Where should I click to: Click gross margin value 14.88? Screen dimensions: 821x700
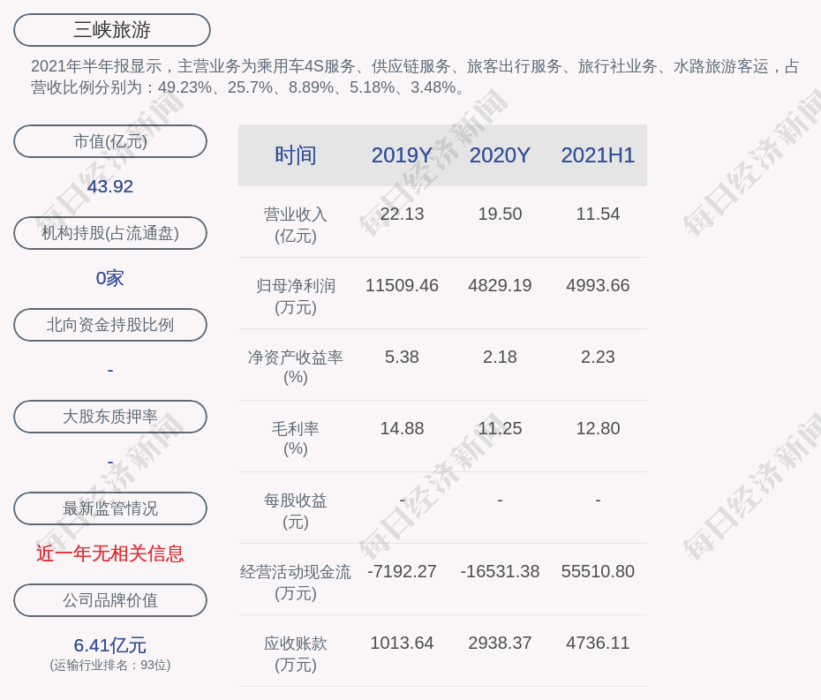(x=402, y=428)
